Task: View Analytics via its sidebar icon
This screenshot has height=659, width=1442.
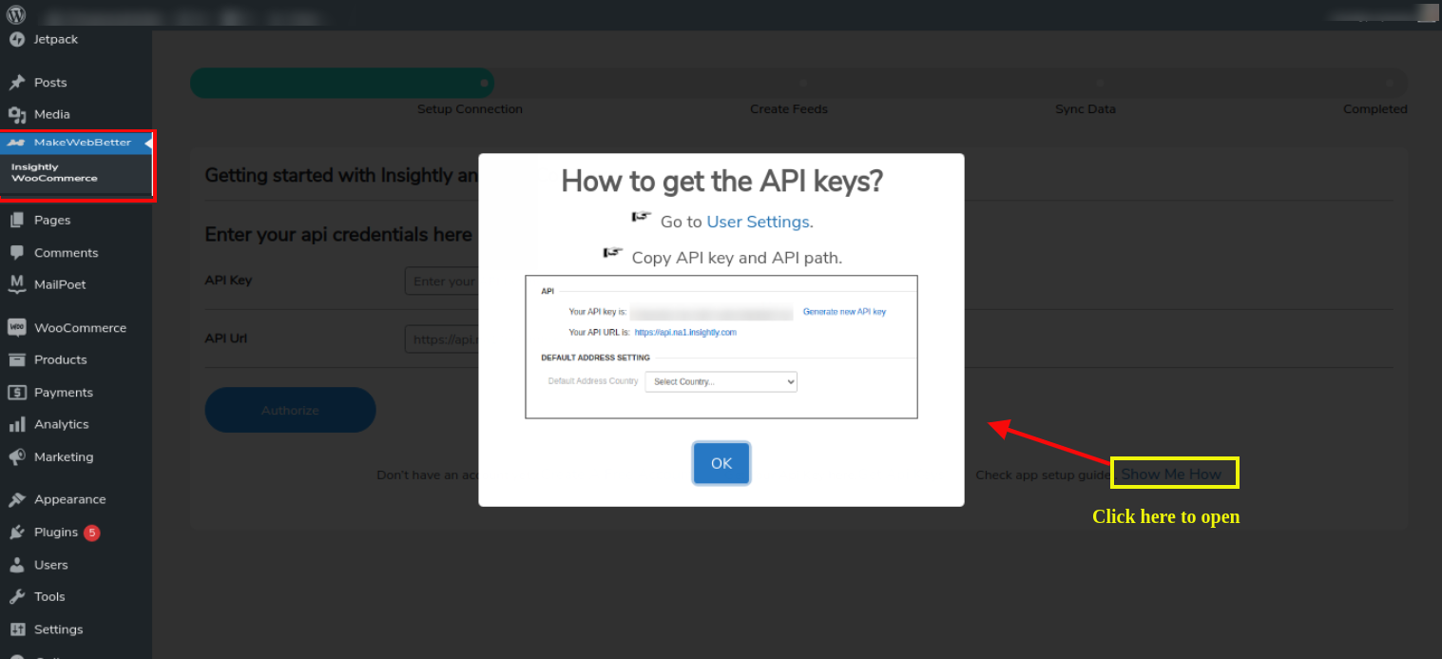Action: click(x=17, y=424)
